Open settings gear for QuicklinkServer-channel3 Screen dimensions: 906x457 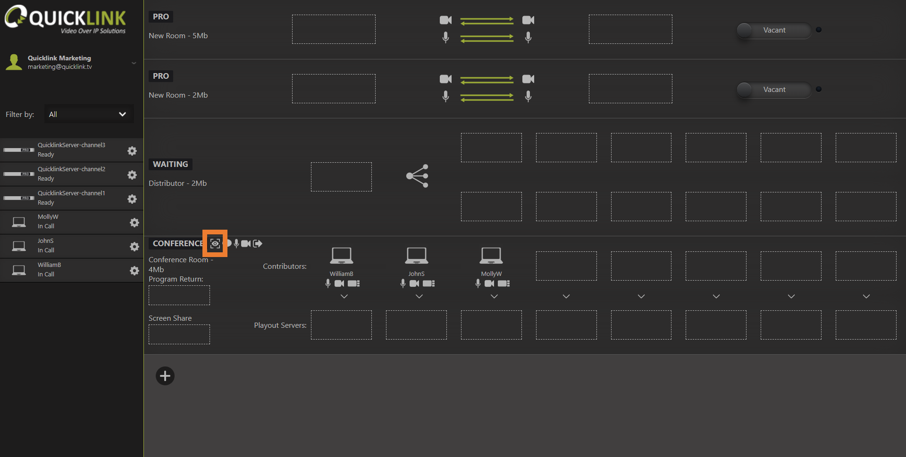[x=132, y=151]
